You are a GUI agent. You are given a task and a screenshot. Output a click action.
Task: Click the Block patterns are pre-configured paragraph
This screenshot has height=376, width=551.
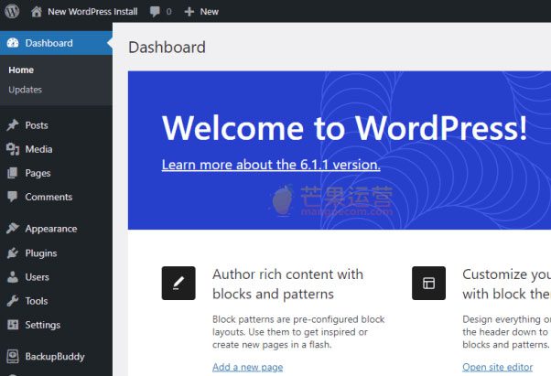tap(298, 332)
